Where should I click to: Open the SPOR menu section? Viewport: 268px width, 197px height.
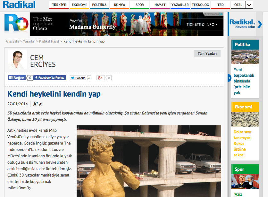click(x=140, y=5)
